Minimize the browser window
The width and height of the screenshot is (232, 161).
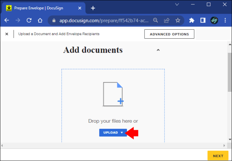coord(193,4)
